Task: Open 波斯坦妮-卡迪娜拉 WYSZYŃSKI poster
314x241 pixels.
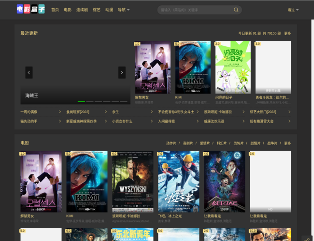Action: (133, 181)
